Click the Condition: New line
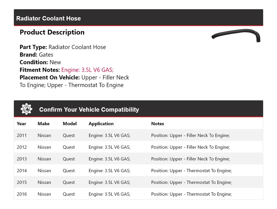 tap(40, 62)
